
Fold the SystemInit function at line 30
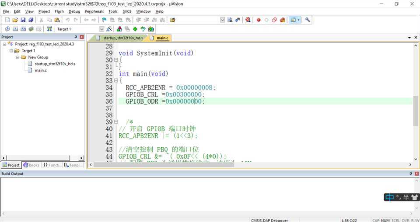pos(116,60)
